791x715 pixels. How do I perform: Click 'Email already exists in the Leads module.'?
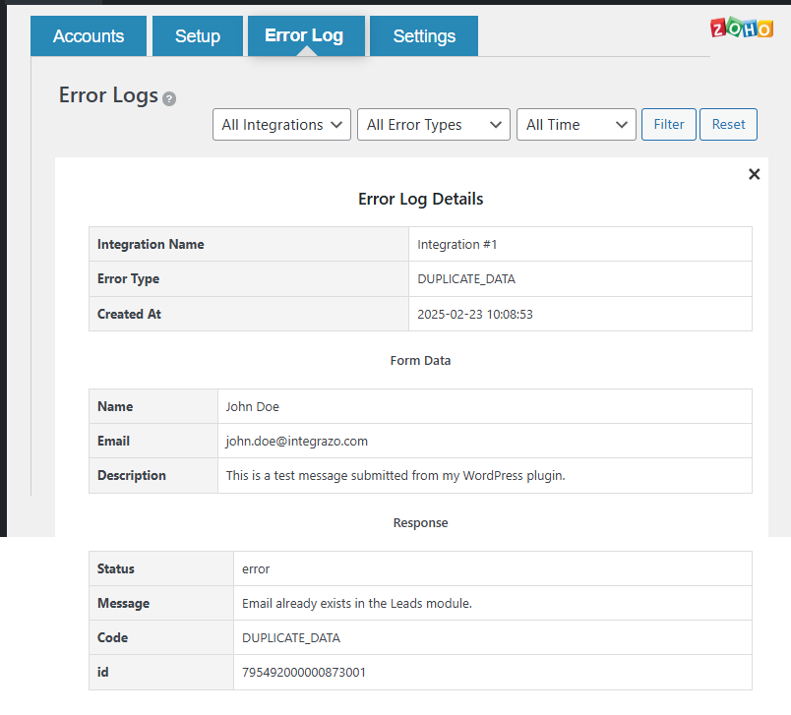pyautogui.click(x=357, y=604)
